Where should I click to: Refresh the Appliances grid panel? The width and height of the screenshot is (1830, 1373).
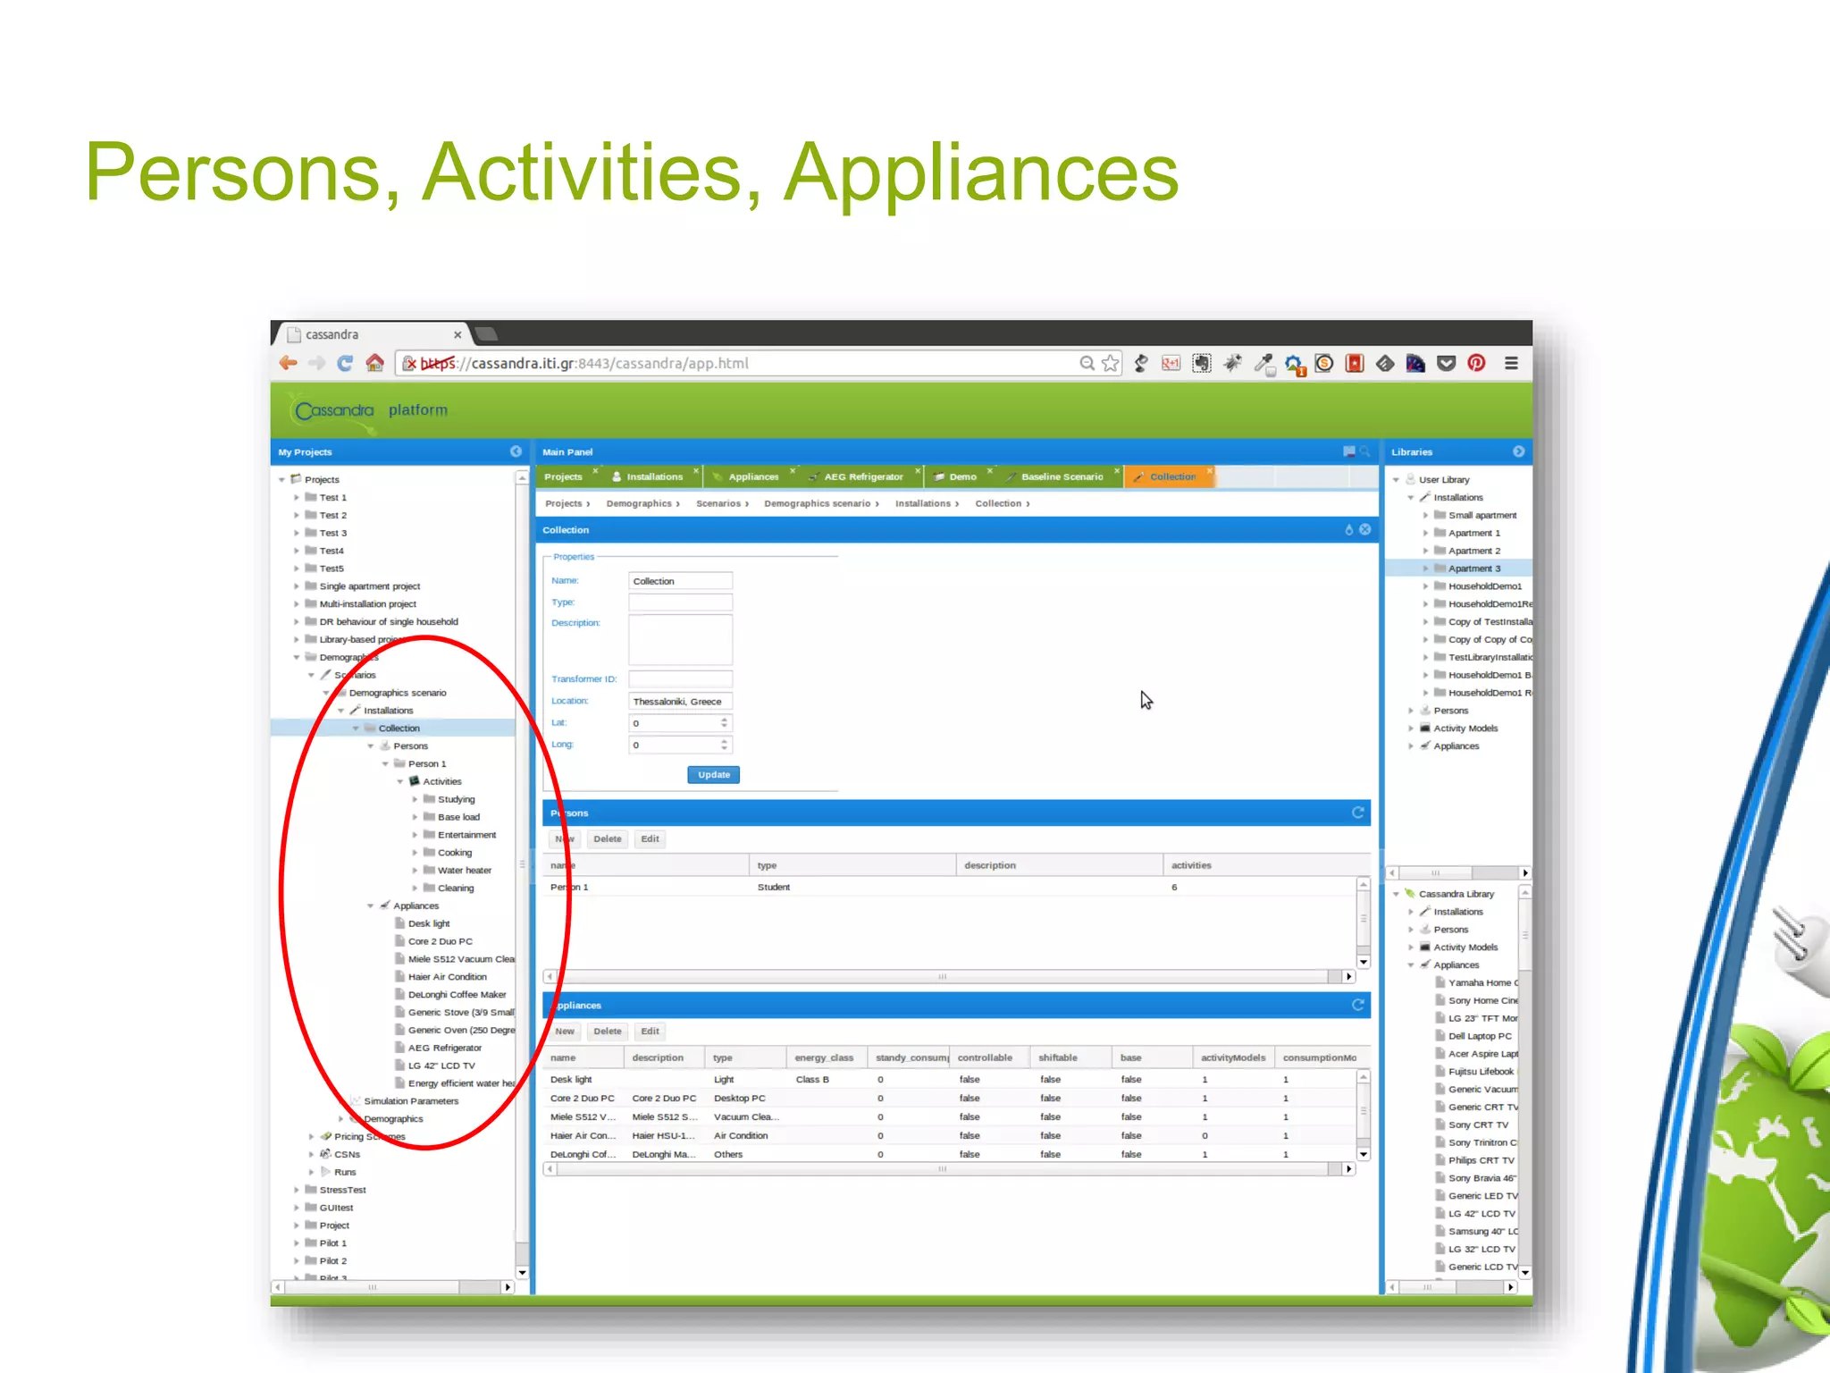click(x=1357, y=1005)
